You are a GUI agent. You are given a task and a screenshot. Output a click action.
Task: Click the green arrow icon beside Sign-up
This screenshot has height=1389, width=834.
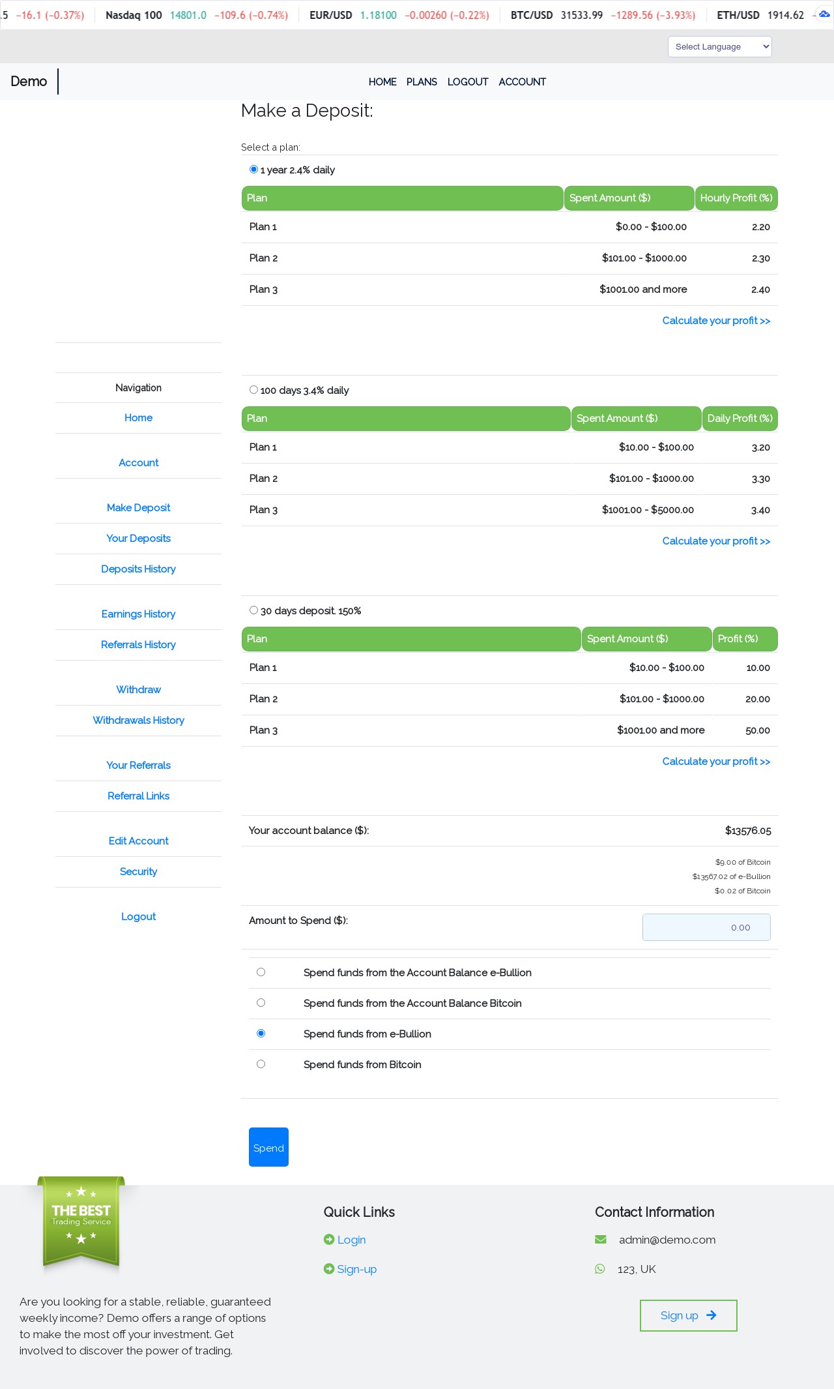click(329, 1269)
